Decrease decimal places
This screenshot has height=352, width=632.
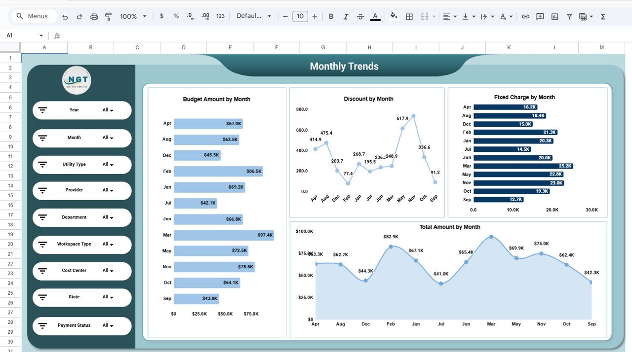190,16
